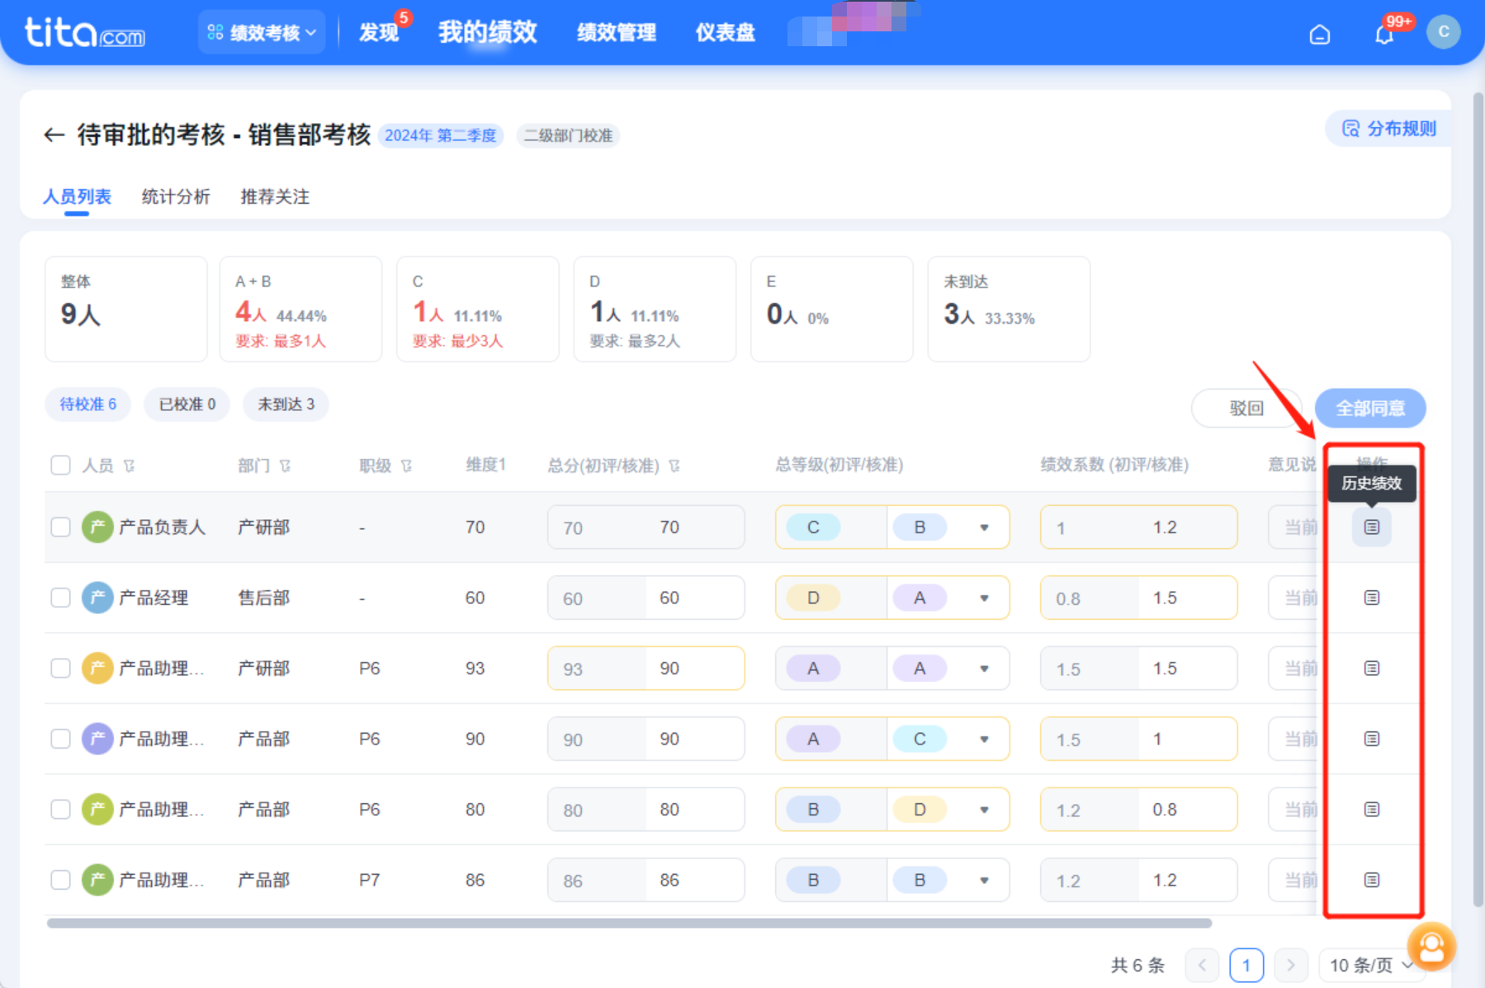Image resolution: width=1485 pixels, height=988 pixels.
Task: Open the 10 条/页 page size dropdown
Action: (1369, 965)
